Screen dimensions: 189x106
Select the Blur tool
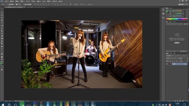(2, 41)
